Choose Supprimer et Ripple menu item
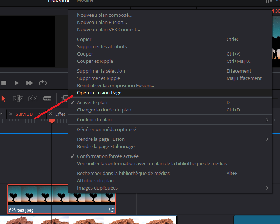This screenshot has height=224, width=280. [170, 78]
